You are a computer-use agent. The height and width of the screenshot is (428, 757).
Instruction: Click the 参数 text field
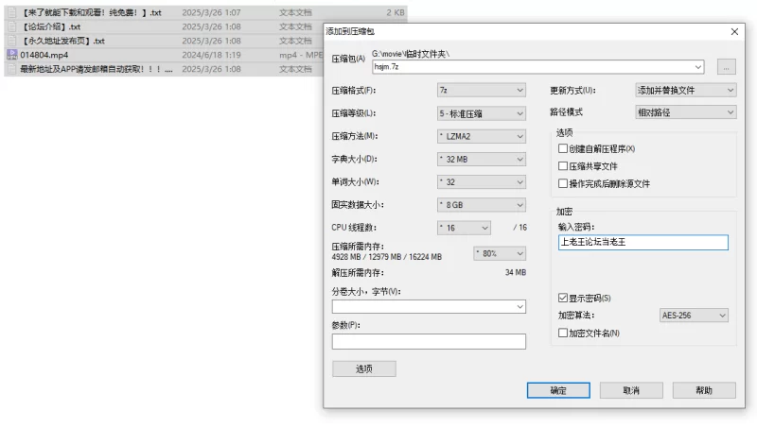coord(428,342)
